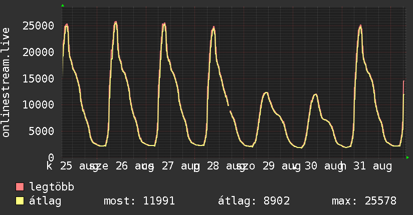The width and height of the screenshot is (413, 215).
Task: Click the 25000 y-axis label
Action: (x=38, y=26)
